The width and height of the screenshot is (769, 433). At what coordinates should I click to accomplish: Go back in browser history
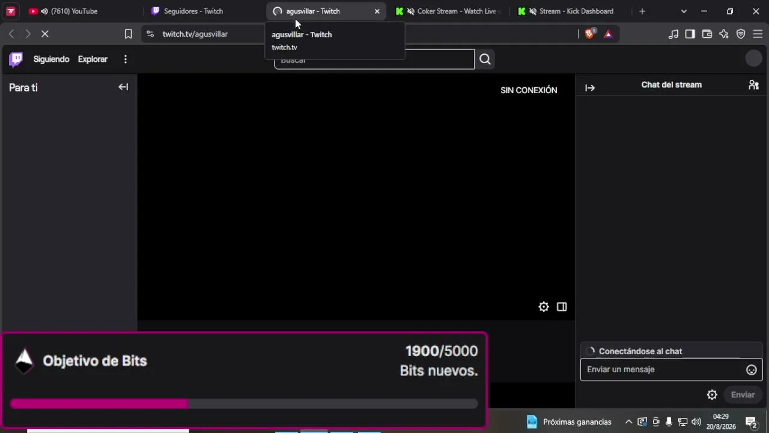point(11,34)
